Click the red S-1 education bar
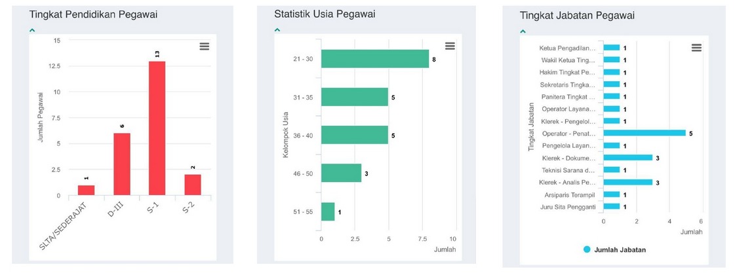Image resolution: width=735 pixels, height=273 pixels. (157, 128)
